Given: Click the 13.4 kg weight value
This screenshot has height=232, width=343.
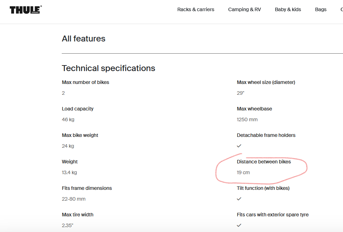Looking at the screenshot, I should pyautogui.click(x=69, y=172).
